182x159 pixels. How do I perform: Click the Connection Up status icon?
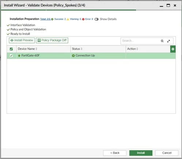point(73,56)
